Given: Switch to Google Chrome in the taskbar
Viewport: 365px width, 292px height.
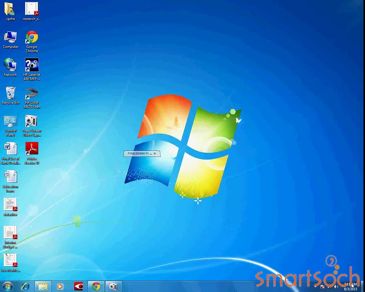Looking at the screenshot, I should tap(96, 286).
